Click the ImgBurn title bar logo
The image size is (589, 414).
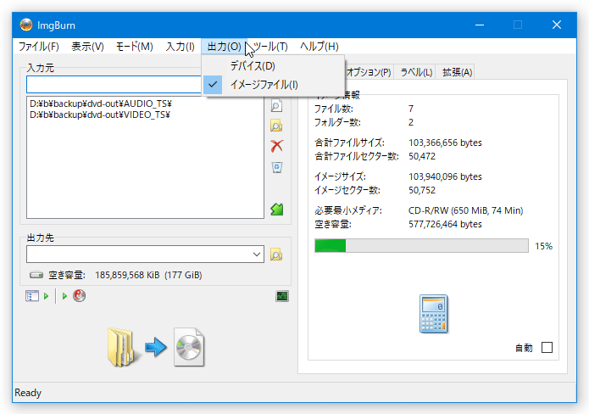[26, 25]
